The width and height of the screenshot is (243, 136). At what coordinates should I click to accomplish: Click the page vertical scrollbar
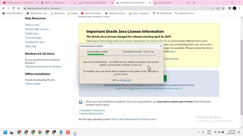[241, 77]
